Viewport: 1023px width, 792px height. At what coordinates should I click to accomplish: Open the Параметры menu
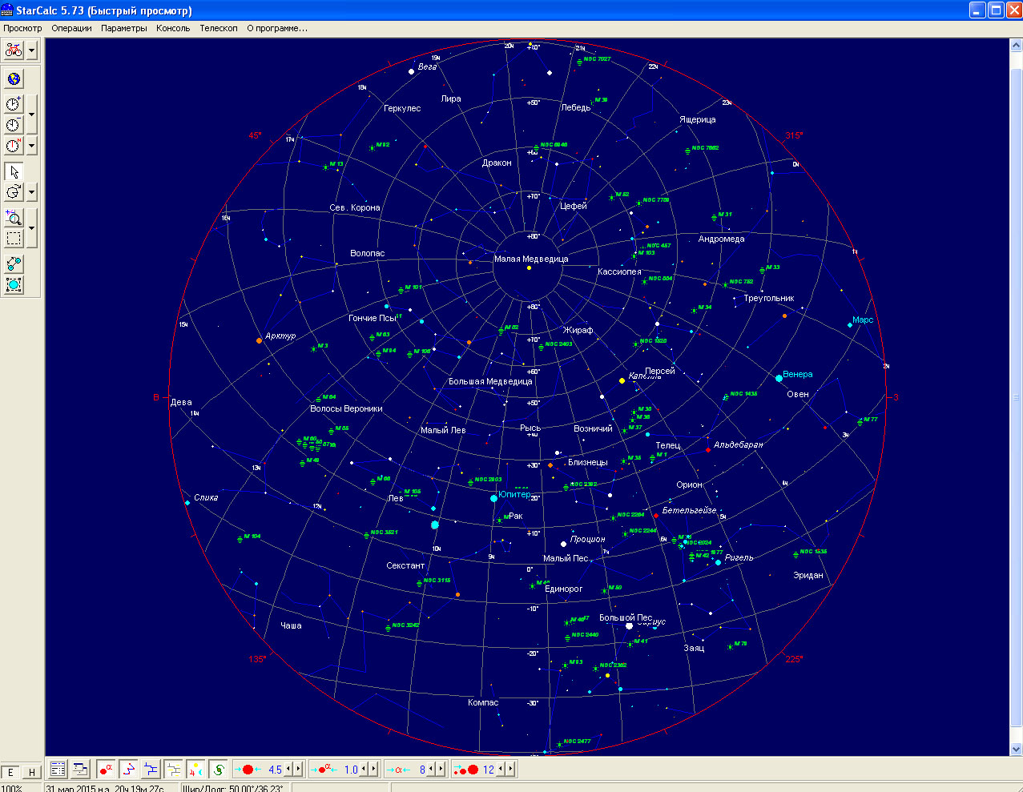[x=123, y=28]
